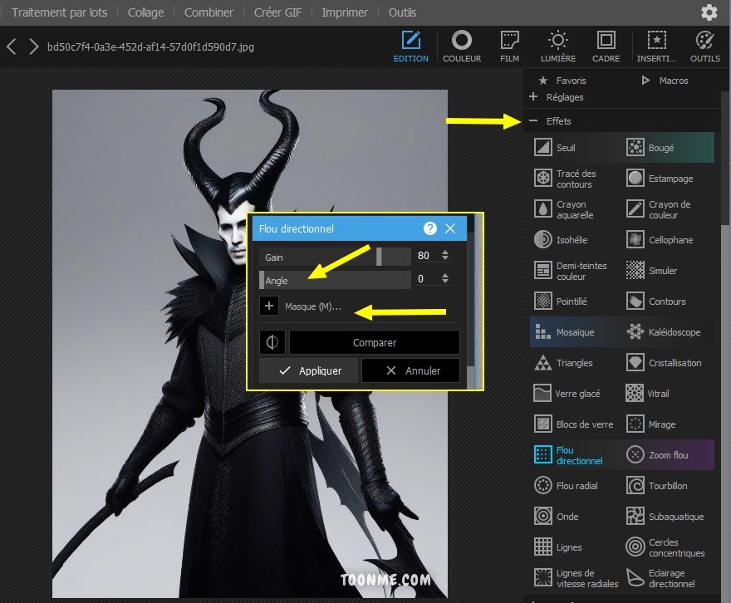Open the Créer GIF menu
731x603 pixels.
(277, 12)
